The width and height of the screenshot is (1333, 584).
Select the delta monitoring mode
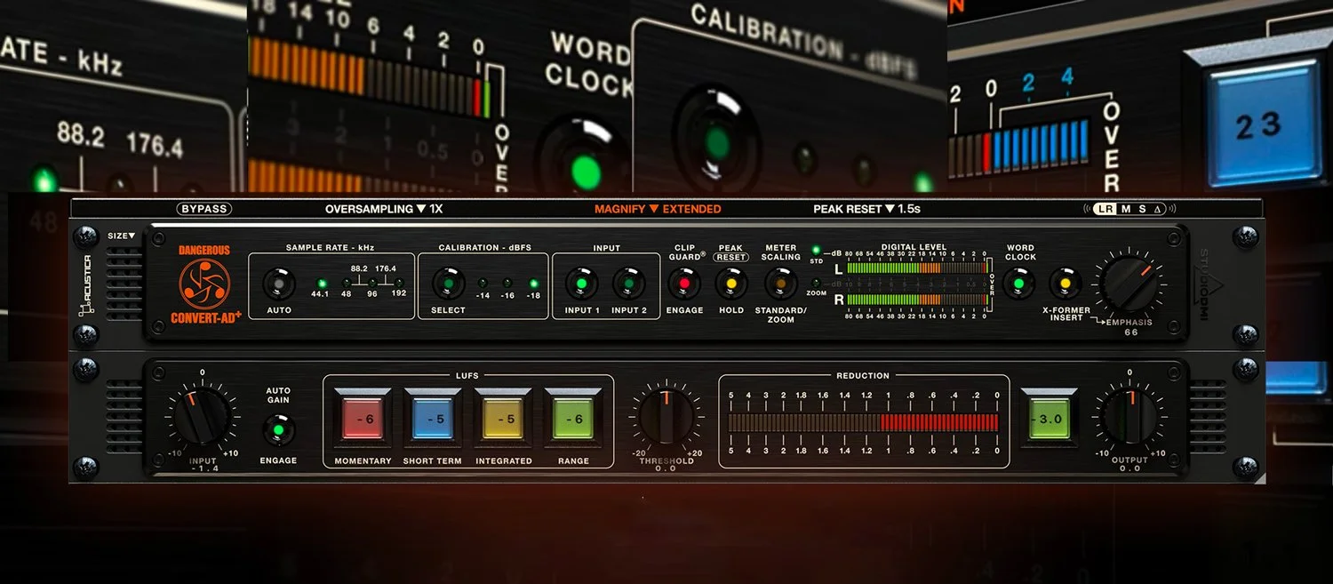pyautogui.click(x=1157, y=210)
